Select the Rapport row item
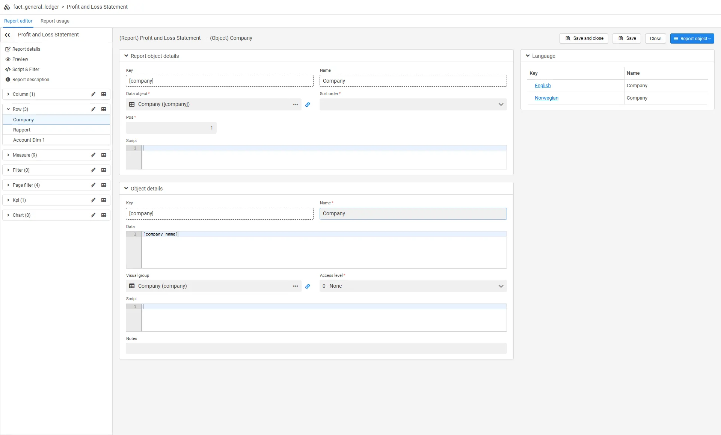Viewport: 721px width, 435px height. 56,130
